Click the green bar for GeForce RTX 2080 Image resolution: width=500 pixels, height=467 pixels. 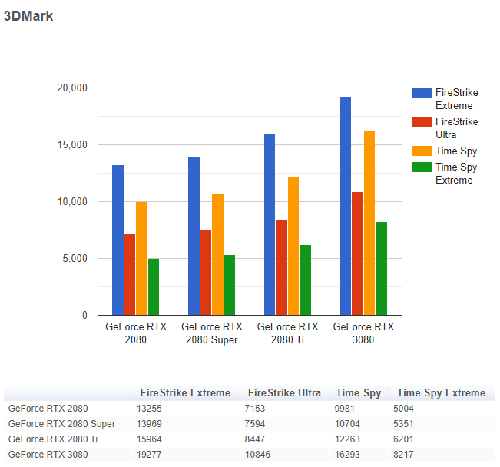tap(154, 286)
